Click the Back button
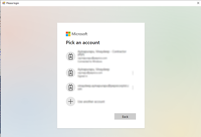The width and height of the screenshot is (201, 137). (125, 117)
